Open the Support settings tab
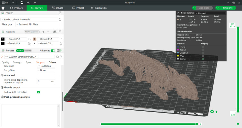The width and height of the screenshot is (242, 128). coord(40,62)
